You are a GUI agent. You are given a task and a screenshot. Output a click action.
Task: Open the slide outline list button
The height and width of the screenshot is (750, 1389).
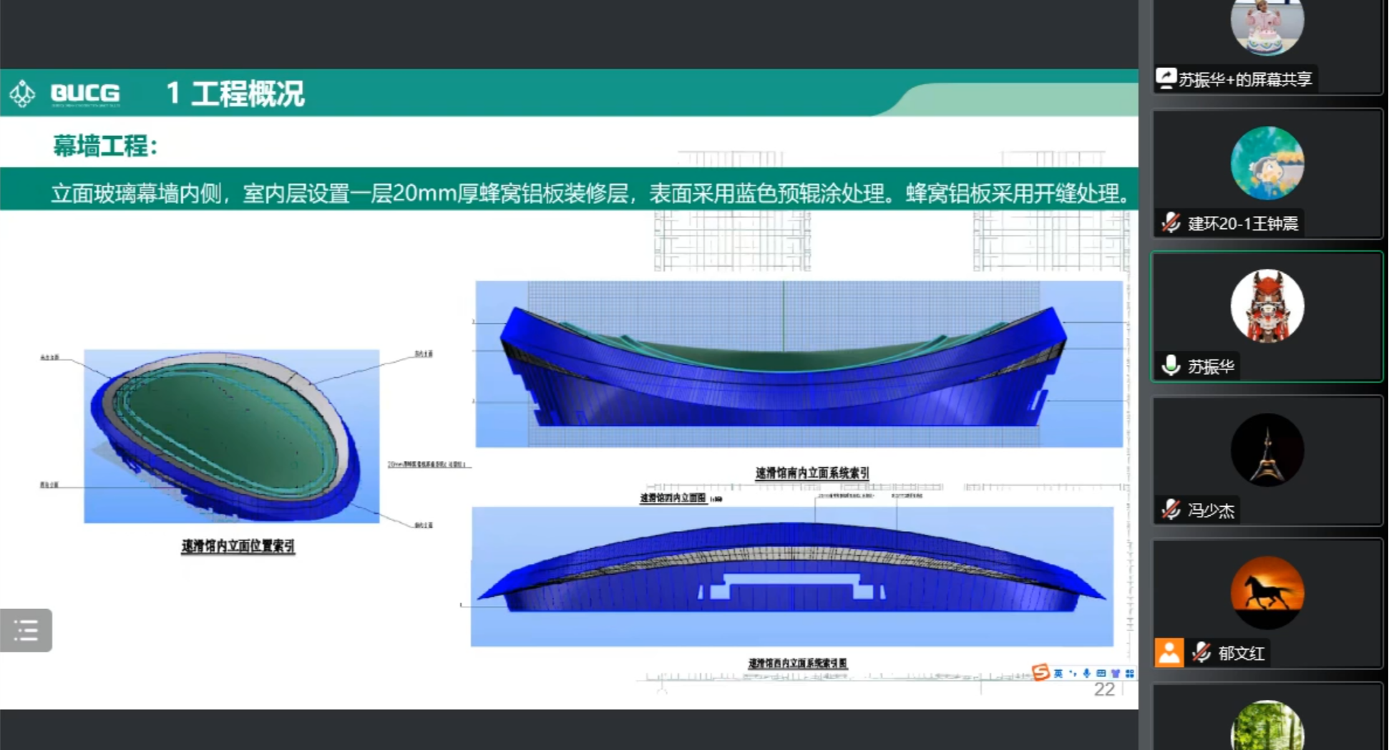pos(26,630)
